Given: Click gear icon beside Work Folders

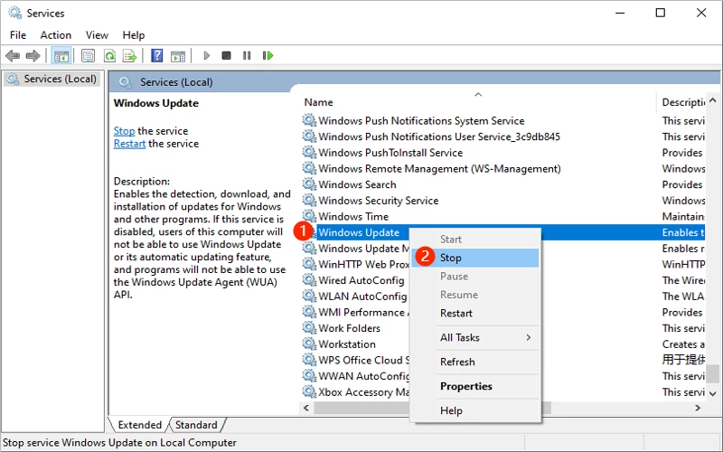Looking at the screenshot, I should click(x=309, y=328).
